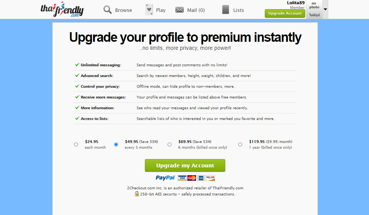Click the PayPal logo
Viewport: 369px width, 215px height.
pos(165,178)
